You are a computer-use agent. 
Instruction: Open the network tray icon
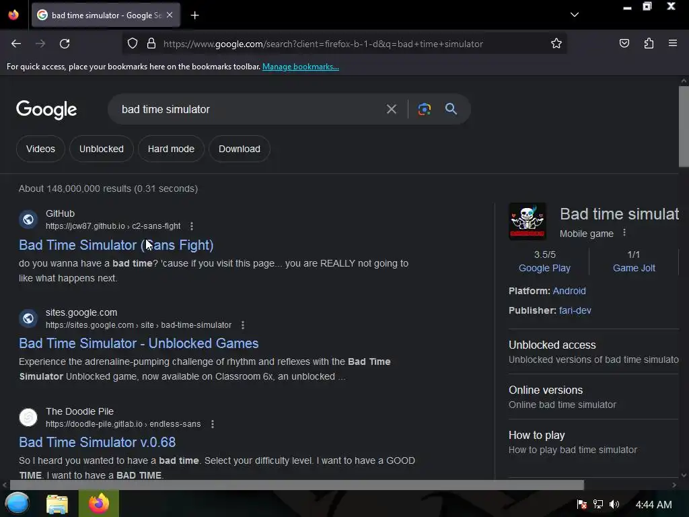click(x=598, y=504)
